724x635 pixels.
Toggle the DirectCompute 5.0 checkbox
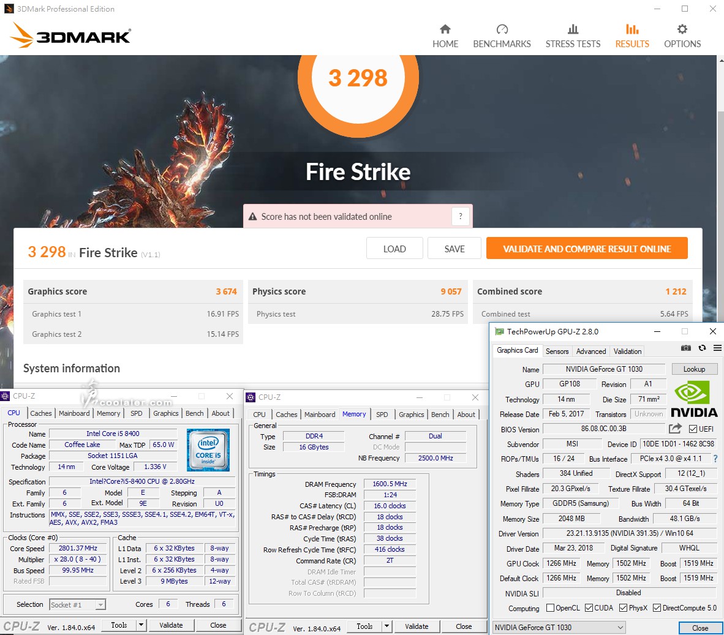(x=657, y=608)
